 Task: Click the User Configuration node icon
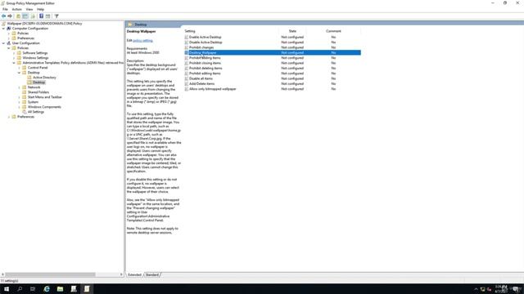click(x=9, y=43)
